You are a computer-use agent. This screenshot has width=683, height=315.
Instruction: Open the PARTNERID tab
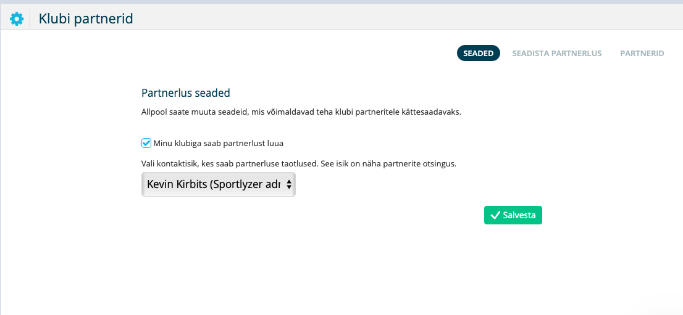pyautogui.click(x=642, y=53)
